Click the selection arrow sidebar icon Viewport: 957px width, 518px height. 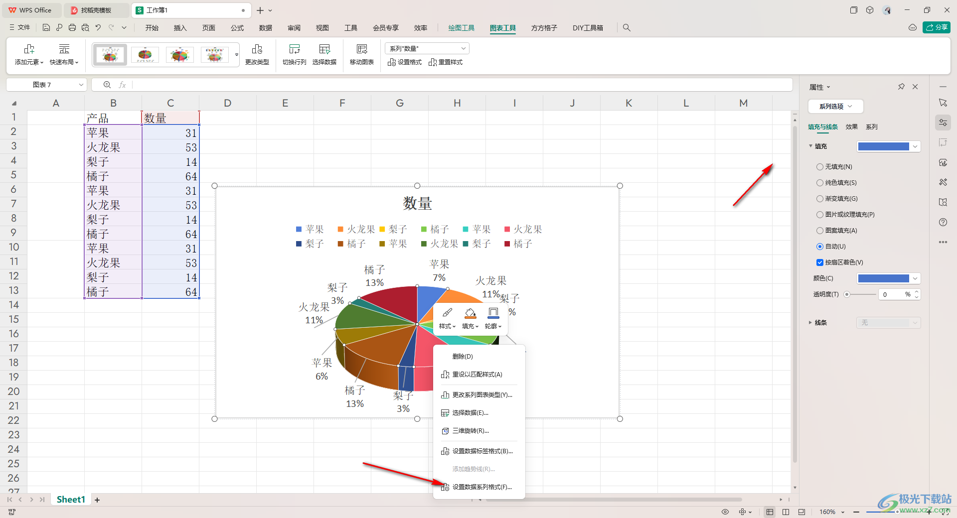pos(943,103)
